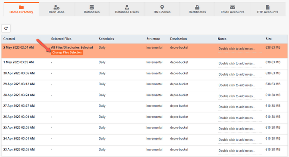Image resolution: width=289 pixels, height=157 pixels.
Task: Click notes field for 25 Apr 2023 backup
Action: point(240,129)
